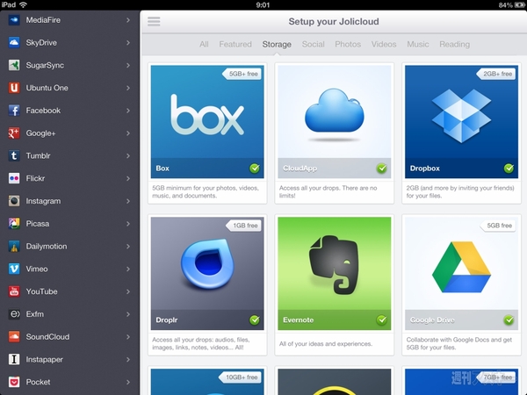527x395 pixels.
Task: Switch to the Videos tab
Action: (x=384, y=44)
